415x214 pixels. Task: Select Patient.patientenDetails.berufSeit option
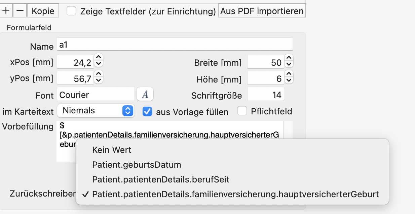click(x=160, y=179)
